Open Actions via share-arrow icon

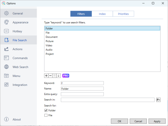tap(6, 49)
